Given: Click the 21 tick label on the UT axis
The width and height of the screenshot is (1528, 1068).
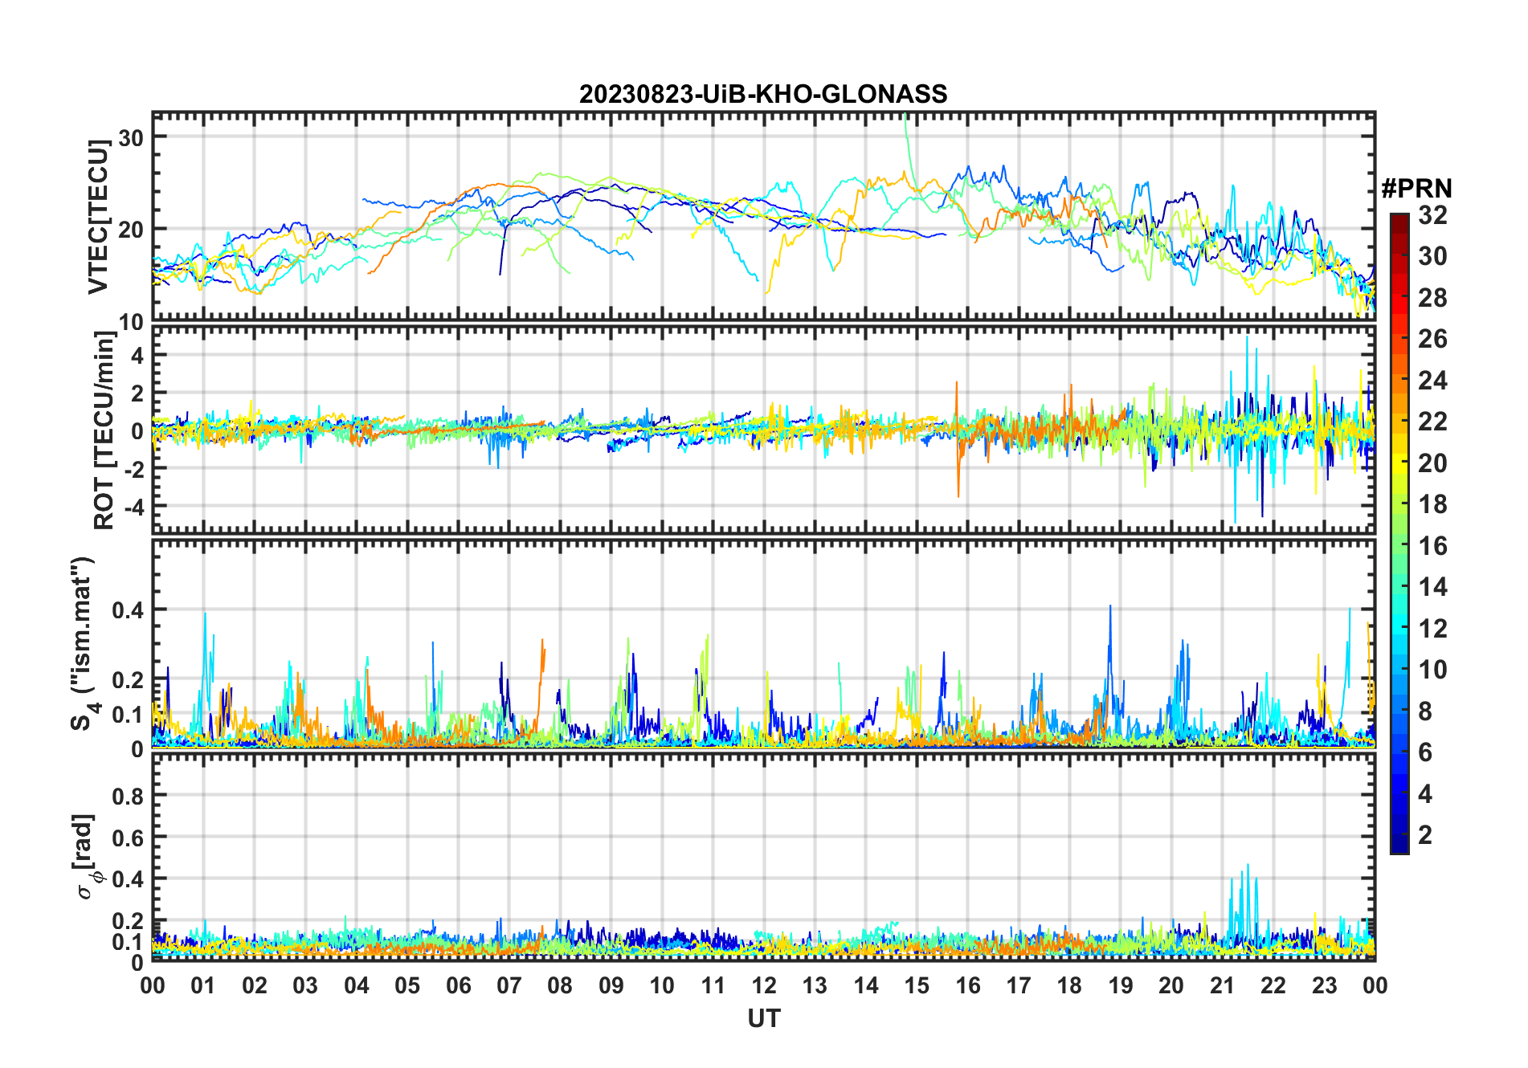Looking at the screenshot, I should pos(1222,985).
